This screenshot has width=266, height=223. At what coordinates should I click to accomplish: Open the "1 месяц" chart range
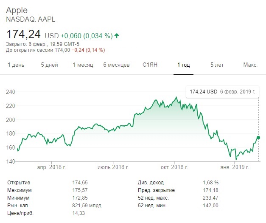pyautogui.click(x=83, y=65)
